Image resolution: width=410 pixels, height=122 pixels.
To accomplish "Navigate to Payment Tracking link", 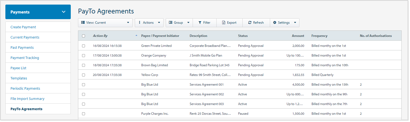I will [25, 58].
